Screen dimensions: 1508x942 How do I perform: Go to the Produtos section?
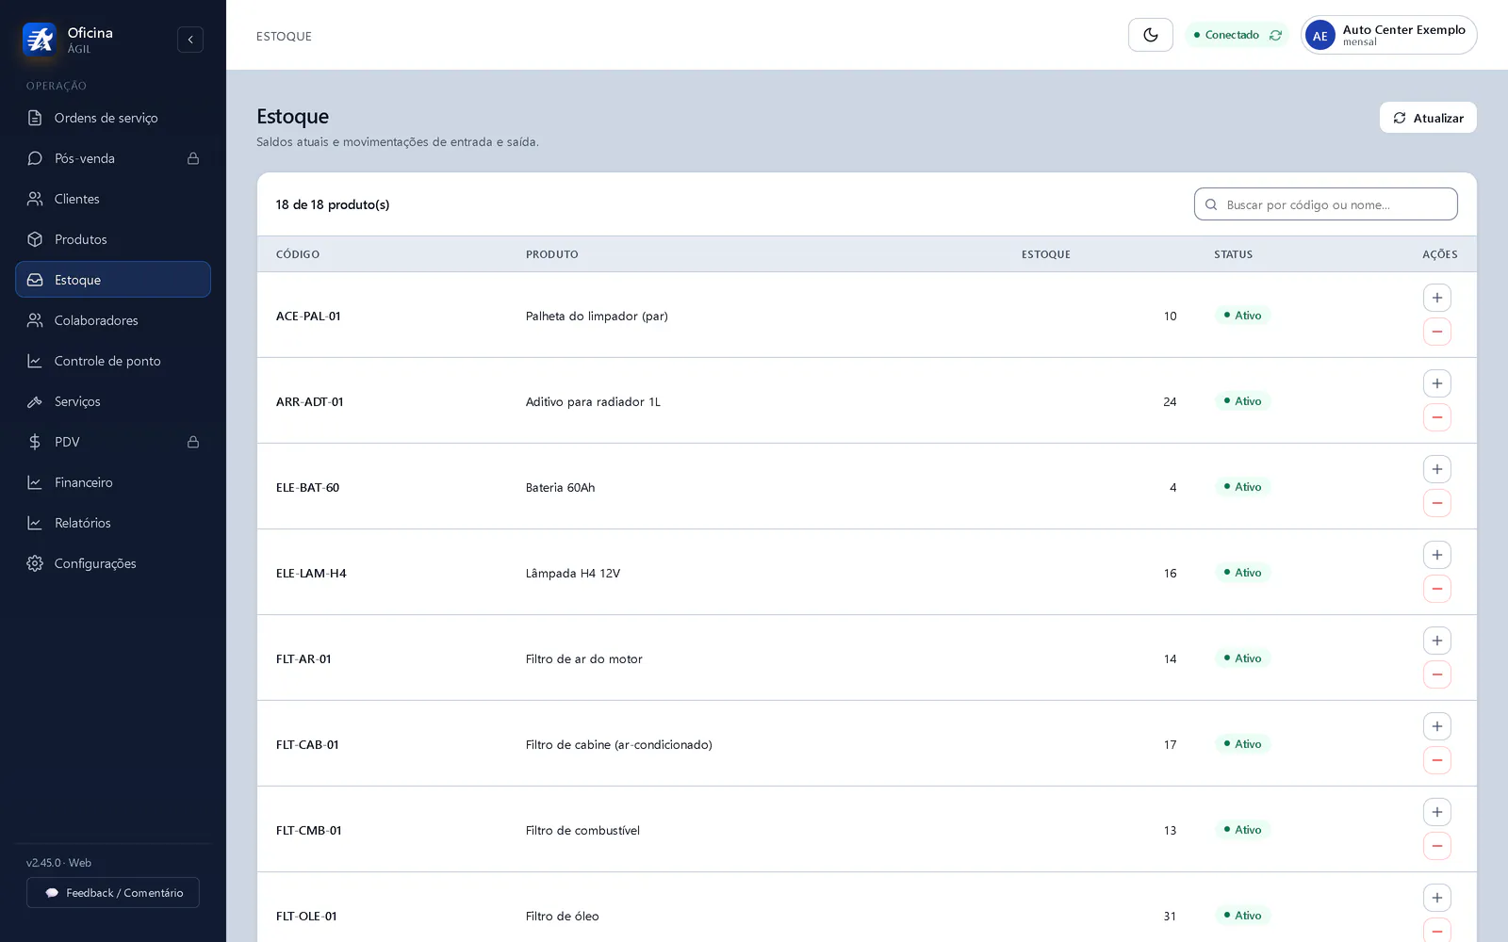tap(113, 239)
